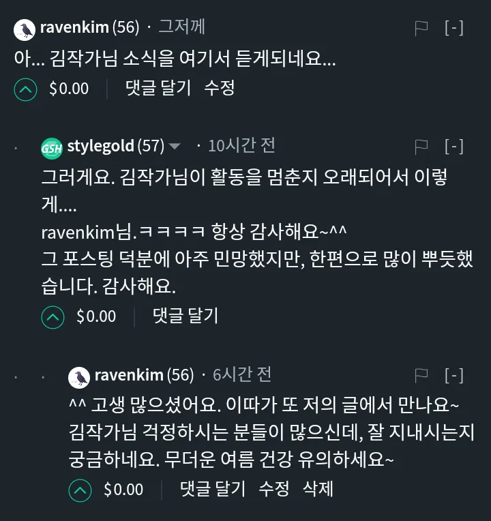
Task: Click 댓글 달기 under stylegold's comment
Action: (185, 316)
